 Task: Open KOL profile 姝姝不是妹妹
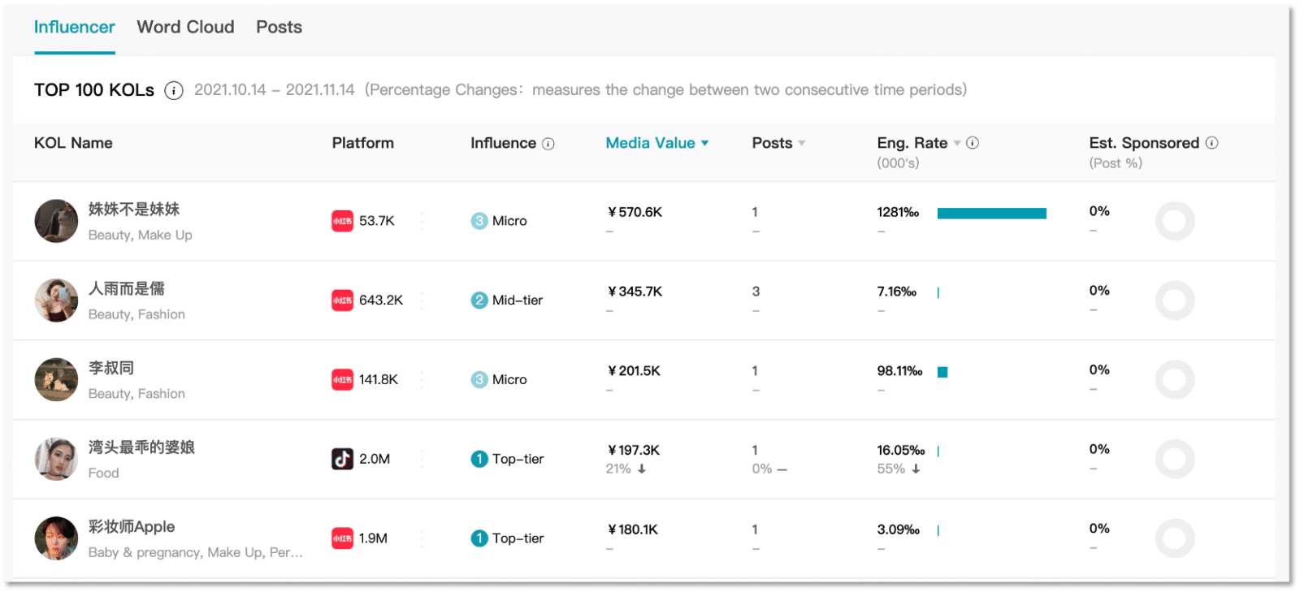[x=134, y=209]
